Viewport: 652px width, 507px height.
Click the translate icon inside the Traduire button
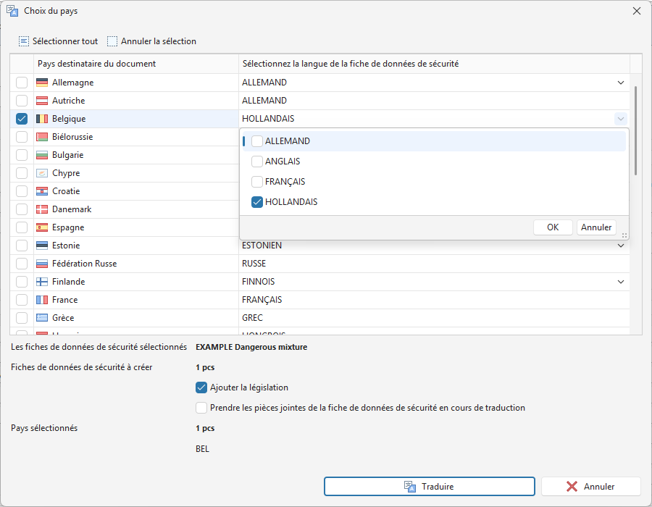410,487
